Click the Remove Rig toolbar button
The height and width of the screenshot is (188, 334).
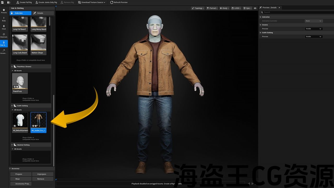coord(67,2)
